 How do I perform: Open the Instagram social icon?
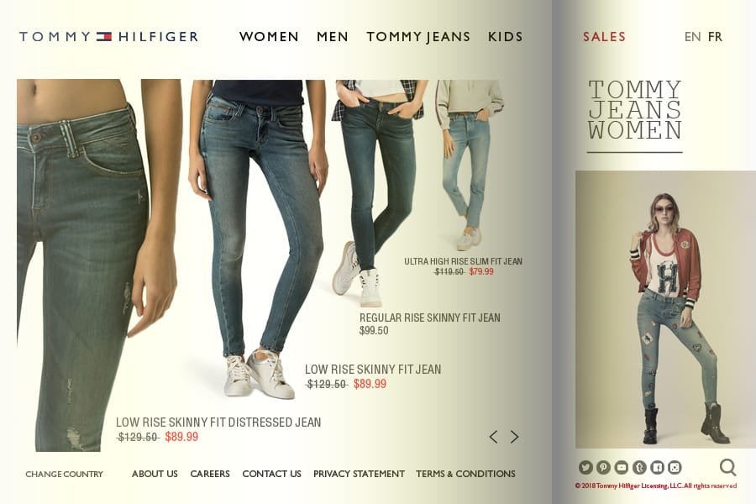[675, 467]
